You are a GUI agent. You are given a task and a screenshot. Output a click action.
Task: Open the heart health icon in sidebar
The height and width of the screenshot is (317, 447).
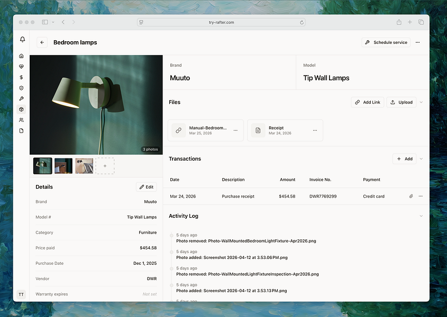pos(21,67)
